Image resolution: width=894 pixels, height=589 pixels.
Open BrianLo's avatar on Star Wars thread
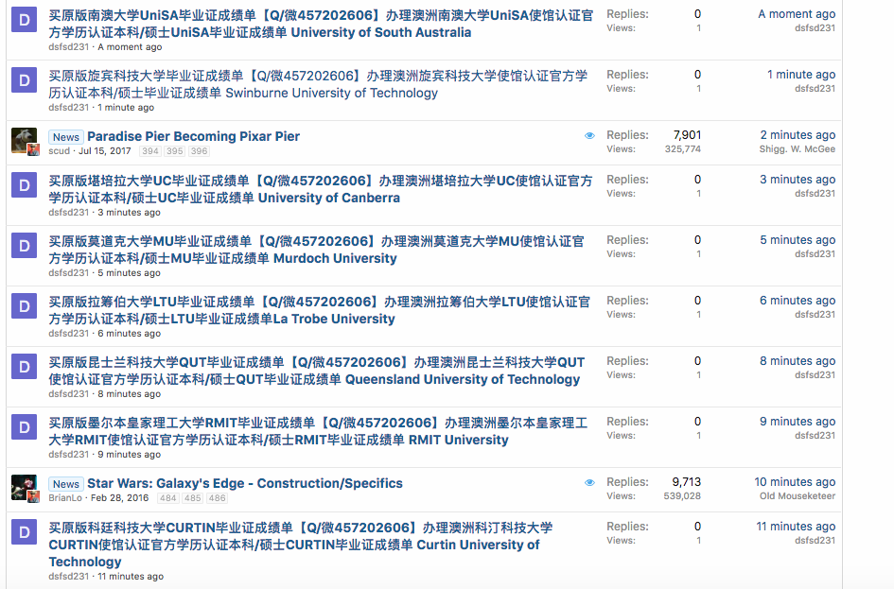pos(24,488)
